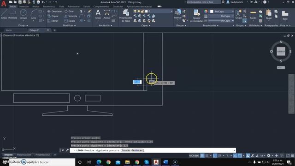Screen dimensions: 295x166
Task: Click the Undo arrow in quick access toolbar
Action: pyautogui.click(x=43, y=2)
